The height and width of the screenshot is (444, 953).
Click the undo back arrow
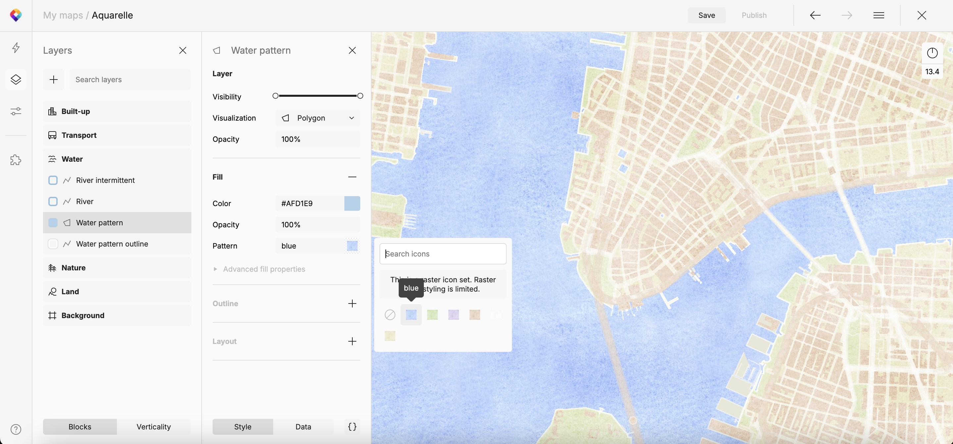pyautogui.click(x=815, y=15)
